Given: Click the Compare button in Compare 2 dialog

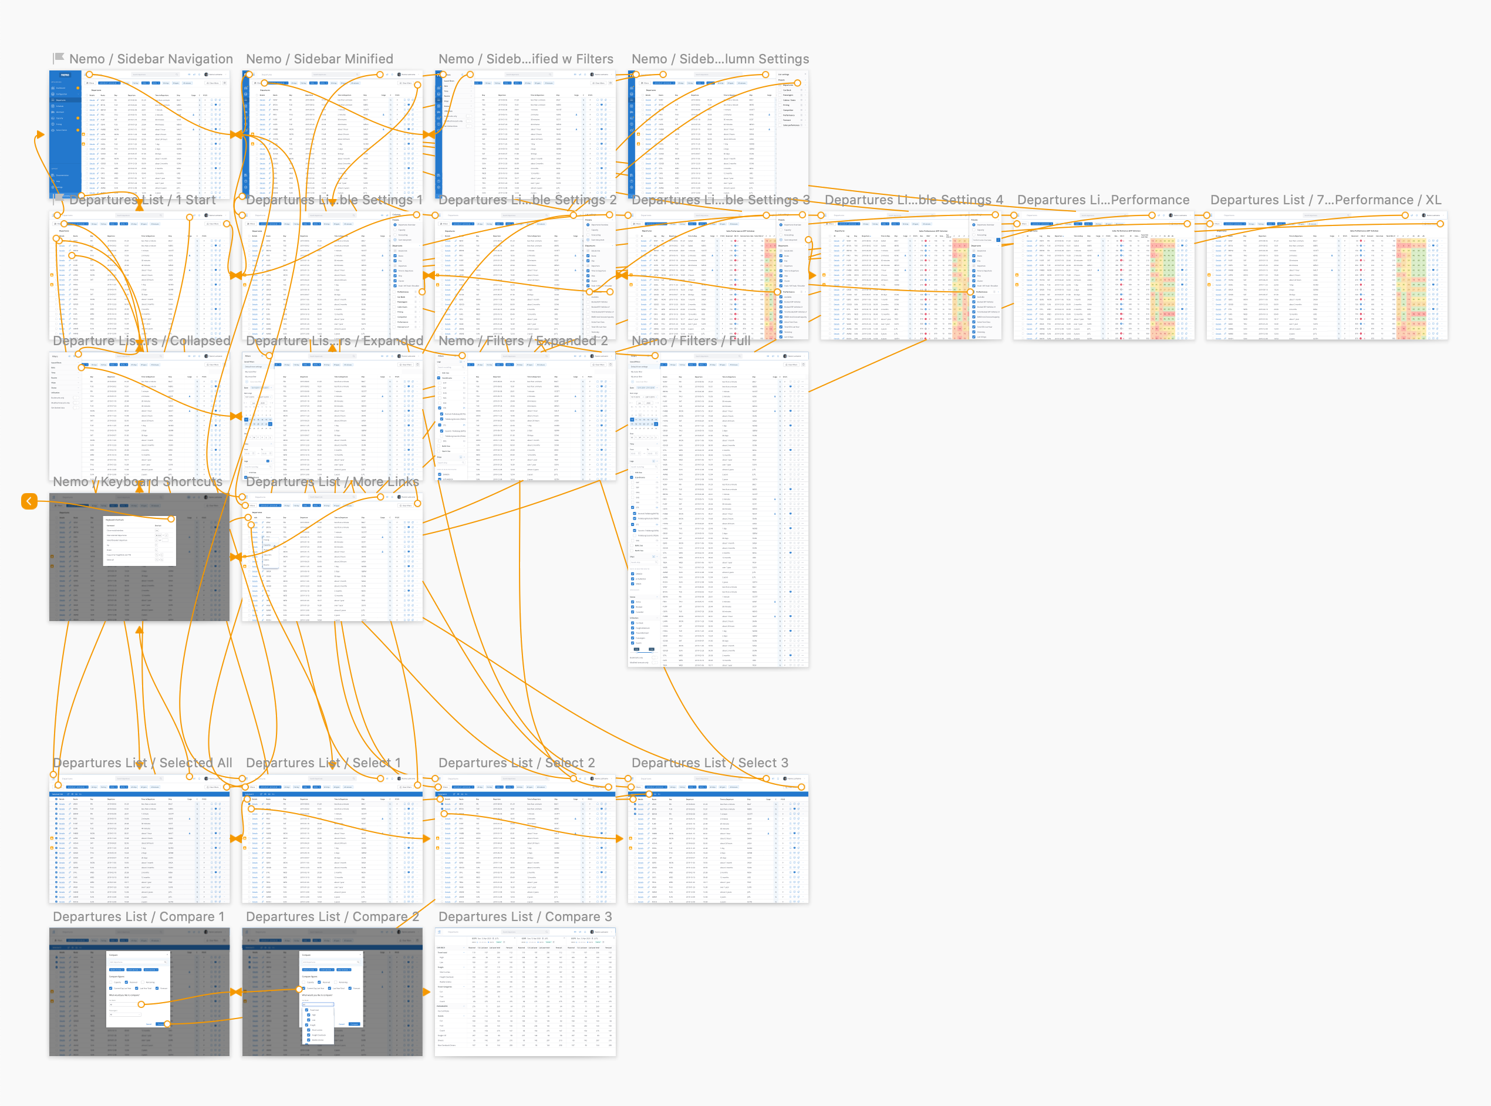Looking at the screenshot, I should click(x=355, y=1024).
